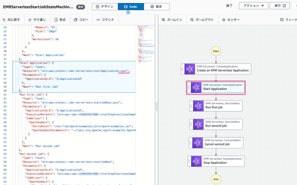Click the コピー icon in the code toolbar
The image size is (297, 185).
[76, 19]
